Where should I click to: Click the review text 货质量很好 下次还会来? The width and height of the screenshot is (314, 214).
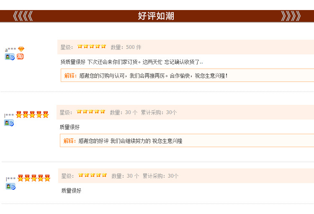131,62
